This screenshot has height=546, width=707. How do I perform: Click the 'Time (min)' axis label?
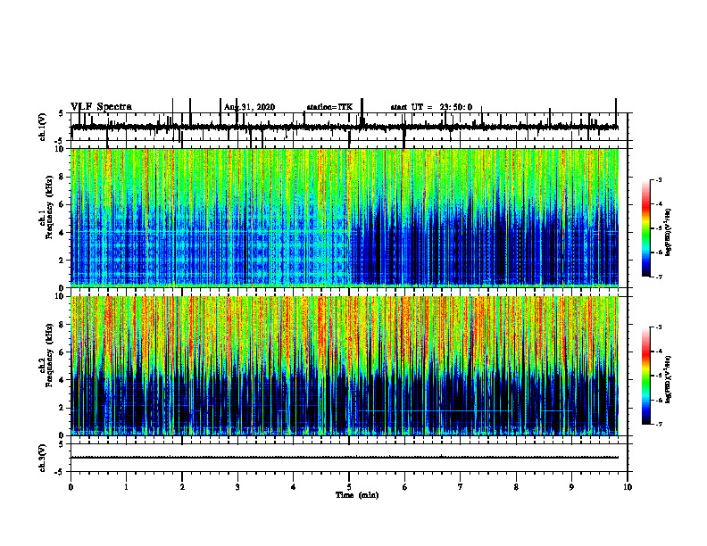click(x=357, y=495)
